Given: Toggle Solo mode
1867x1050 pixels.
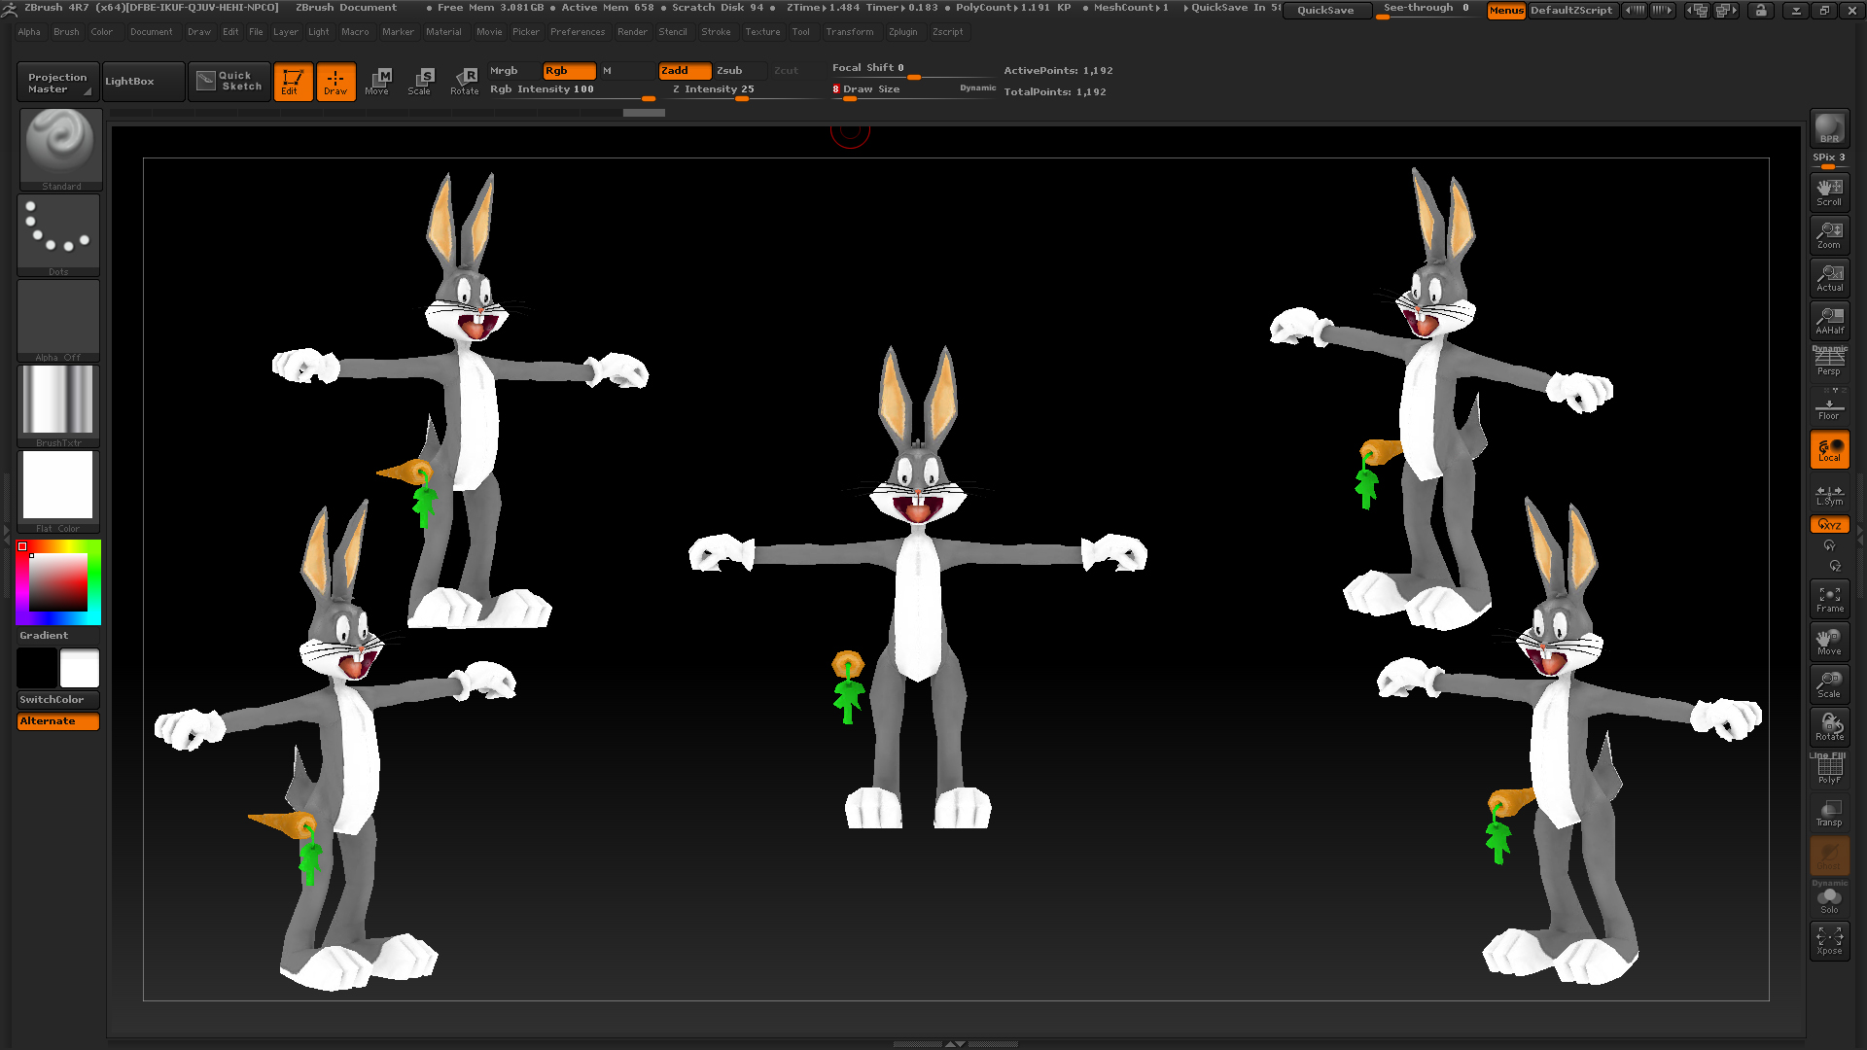Looking at the screenshot, I should (x=1829, y=899).
